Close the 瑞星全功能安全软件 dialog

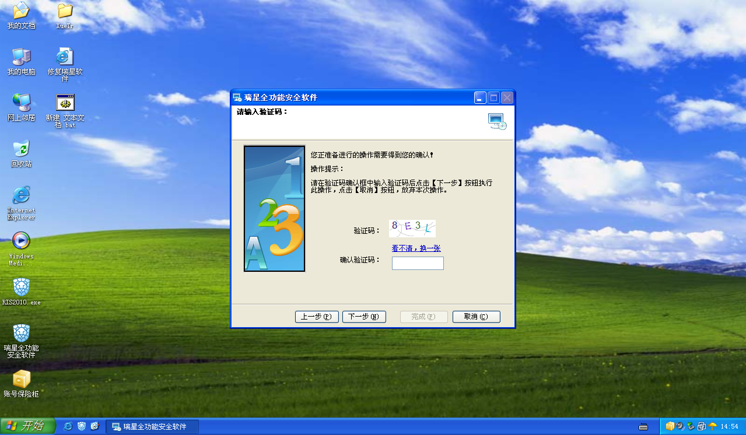[x=507, y=98]
